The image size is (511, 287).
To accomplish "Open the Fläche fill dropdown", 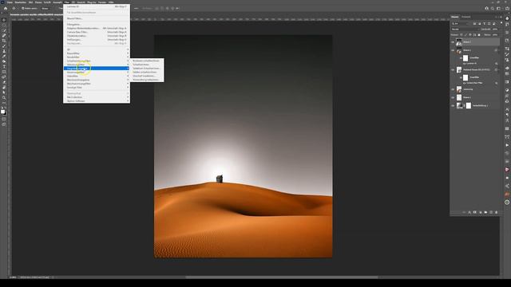I will click(x=495, y=35).
